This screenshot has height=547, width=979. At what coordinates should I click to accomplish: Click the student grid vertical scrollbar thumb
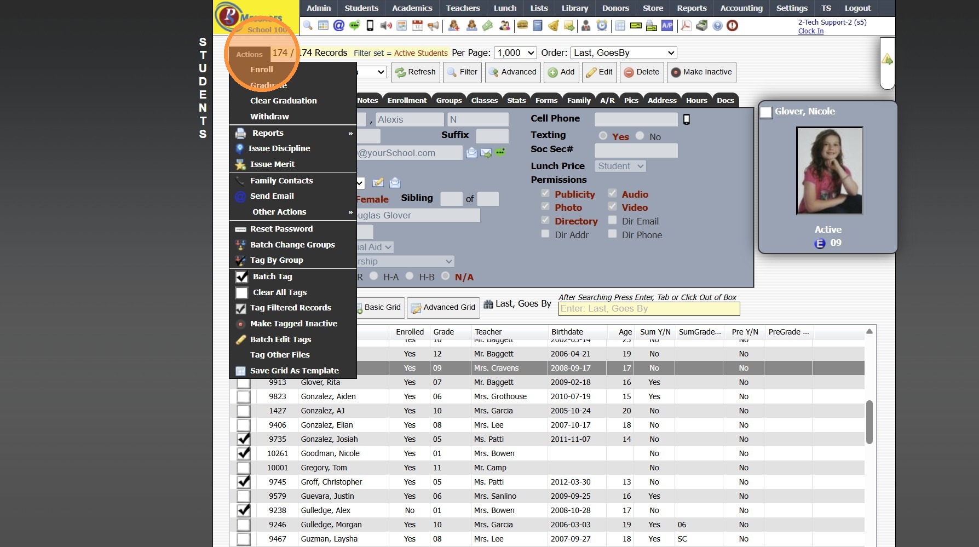point(869,422)
